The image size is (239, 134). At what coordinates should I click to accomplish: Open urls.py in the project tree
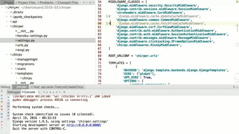click(23, 45)
